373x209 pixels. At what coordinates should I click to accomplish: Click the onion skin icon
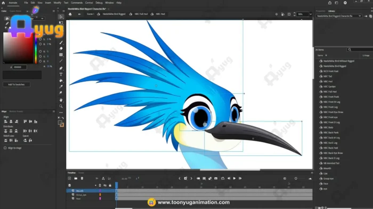198,178
